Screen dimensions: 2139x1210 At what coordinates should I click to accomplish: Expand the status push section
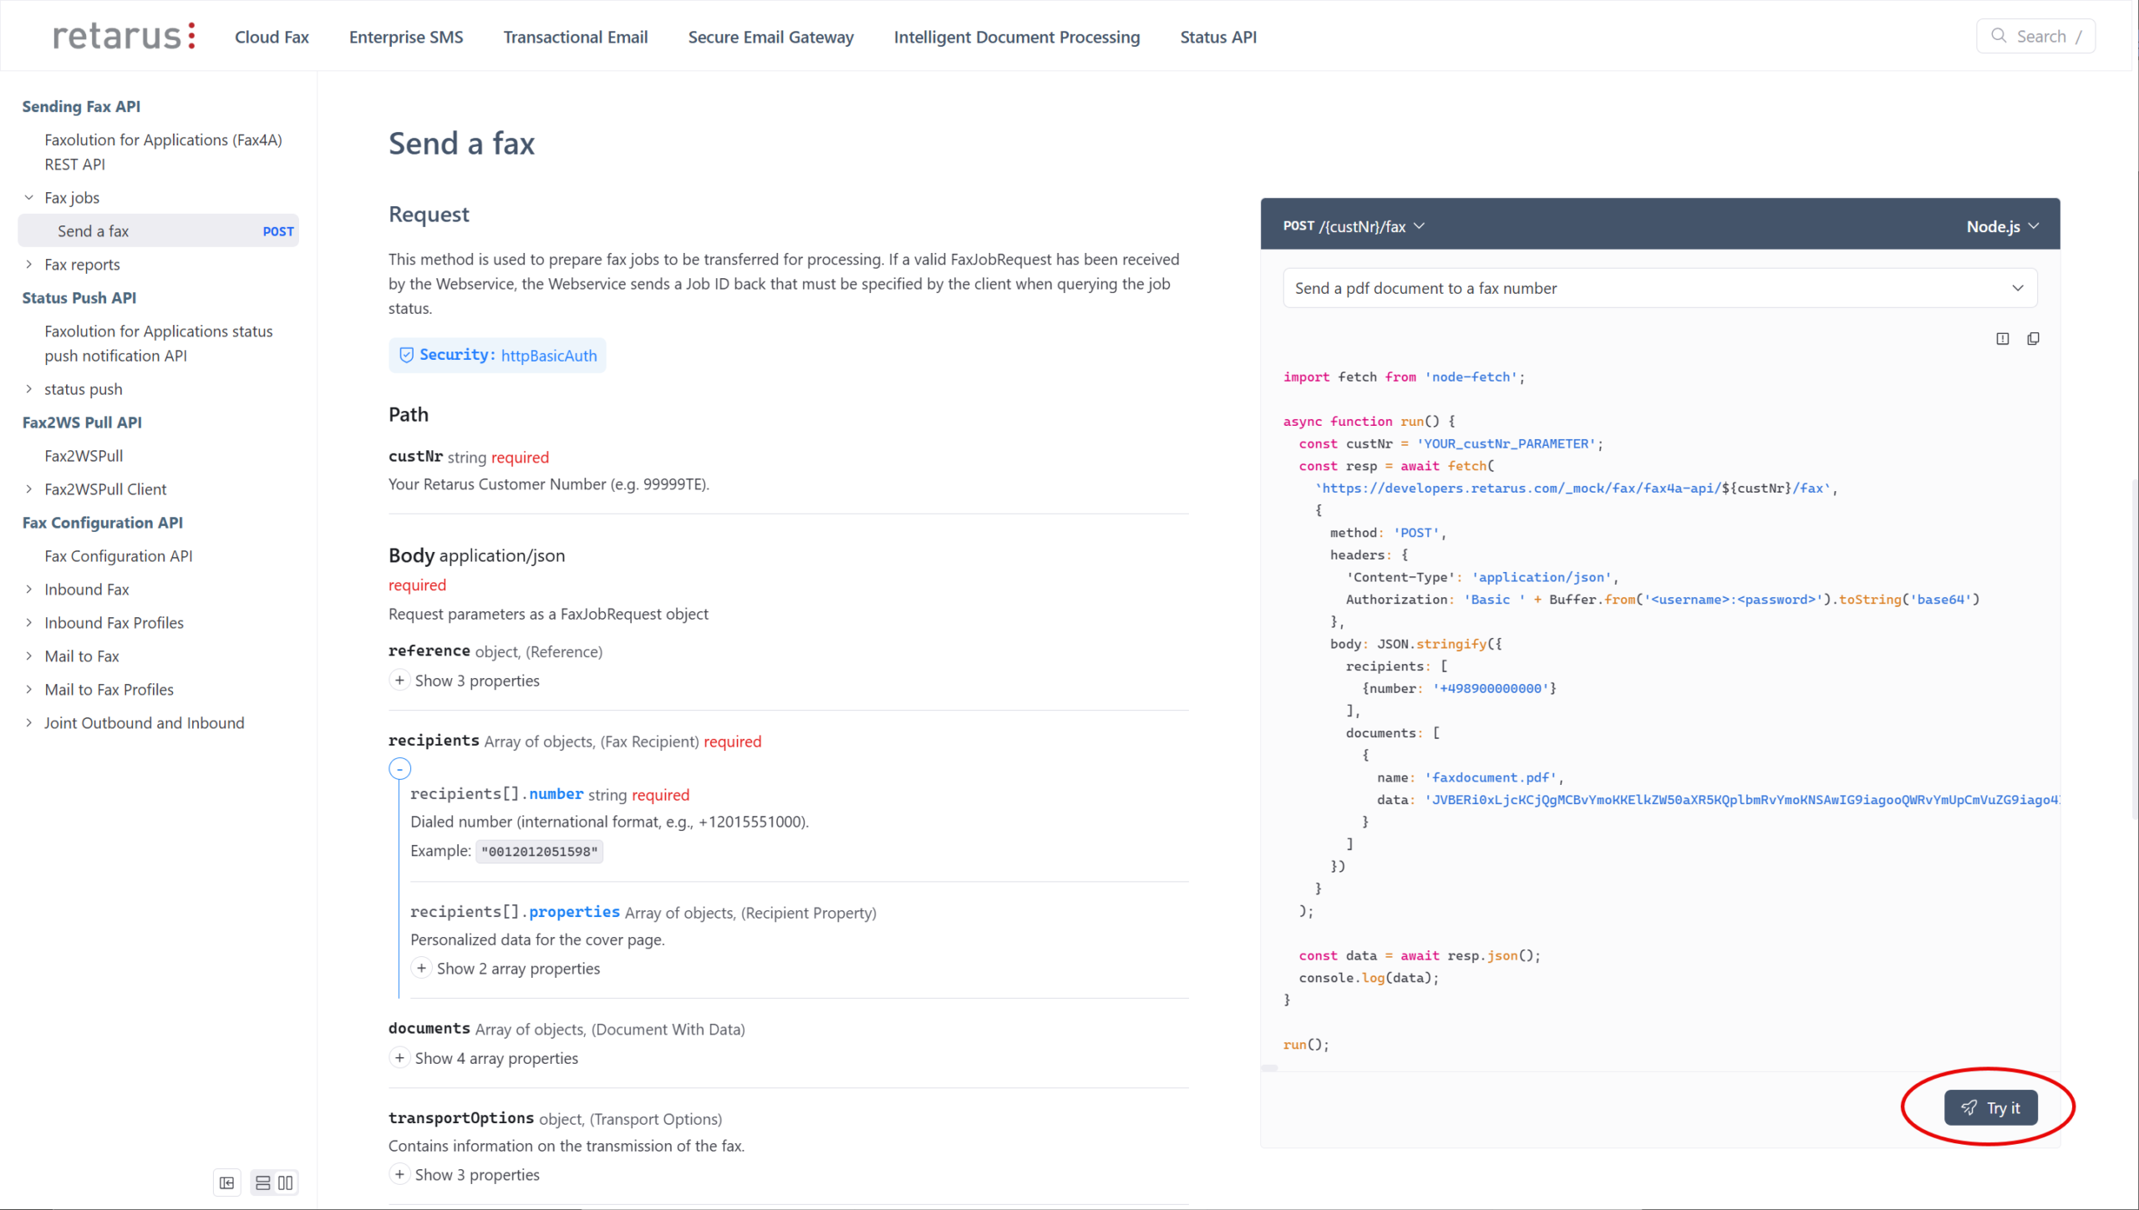pos(29,389)
